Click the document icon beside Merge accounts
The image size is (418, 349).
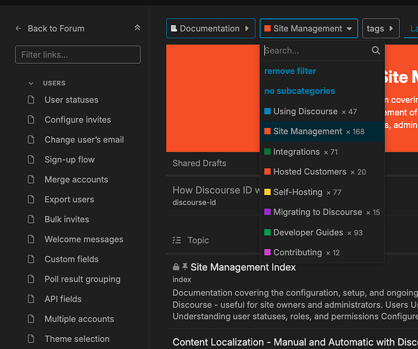(x=32, y=180)
